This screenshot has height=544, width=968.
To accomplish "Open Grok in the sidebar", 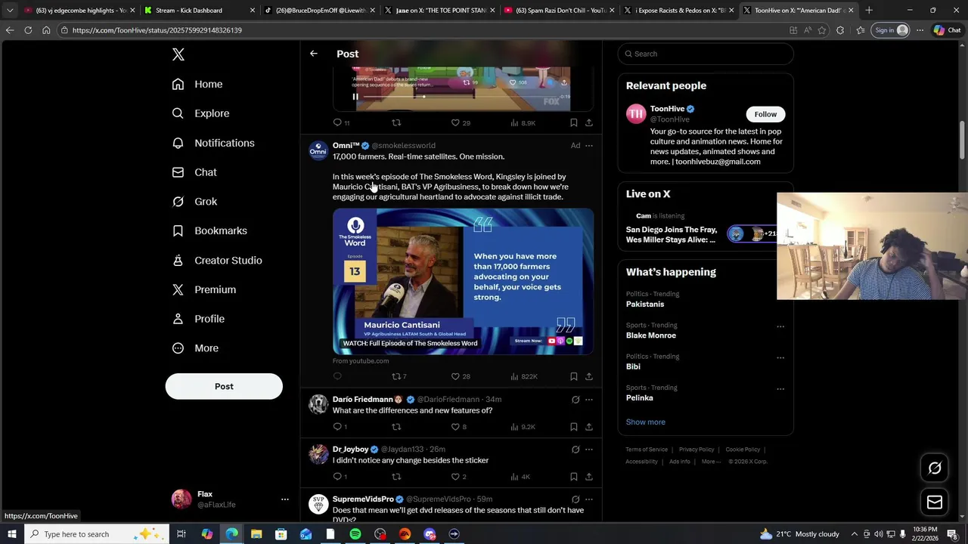I will point(194,202).
